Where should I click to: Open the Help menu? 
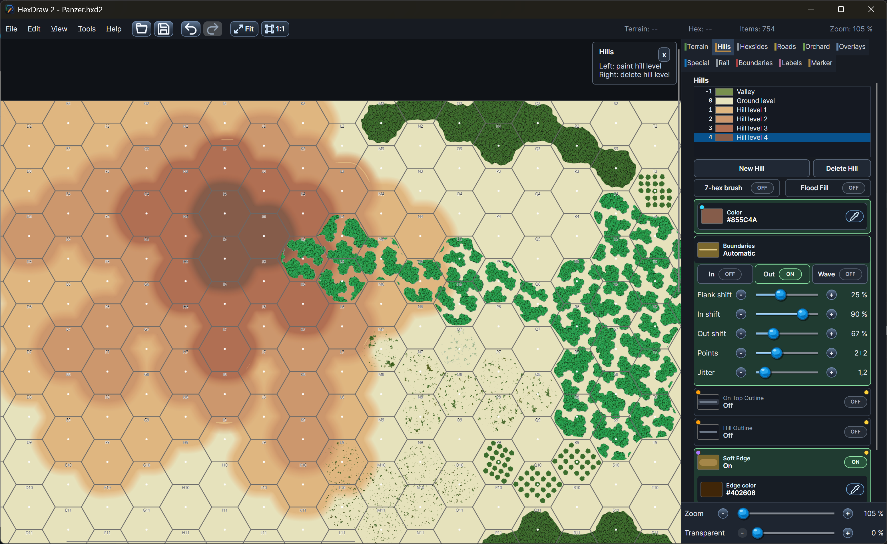[x=114, y=29]
